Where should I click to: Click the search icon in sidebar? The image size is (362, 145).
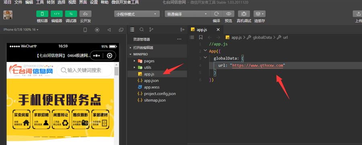(142, 29)
